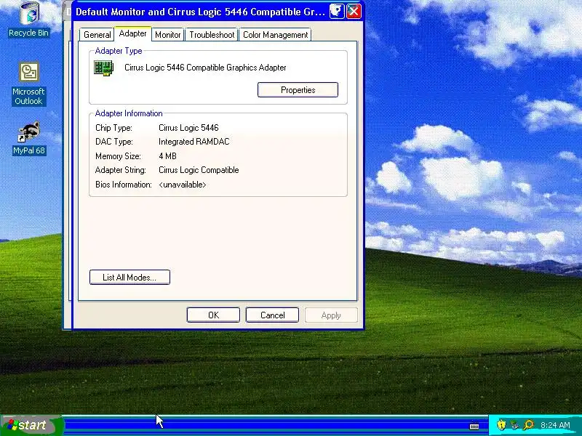Open the Start menu
582x436 pixels.
pyautogui.click(x=31, y=425)
